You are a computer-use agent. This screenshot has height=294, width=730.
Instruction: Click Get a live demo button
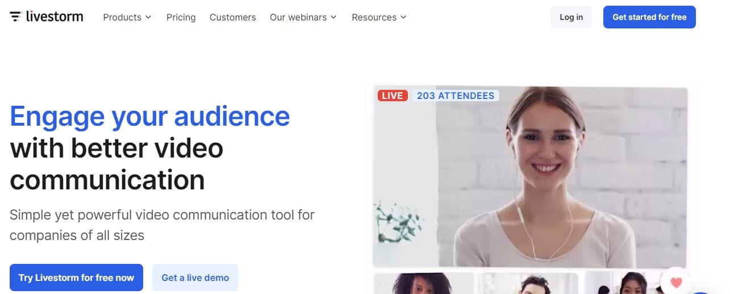click(195, 278)
